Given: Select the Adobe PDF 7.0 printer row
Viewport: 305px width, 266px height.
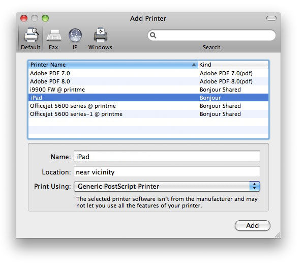Looking at the screenshot, I should point(148,73).
